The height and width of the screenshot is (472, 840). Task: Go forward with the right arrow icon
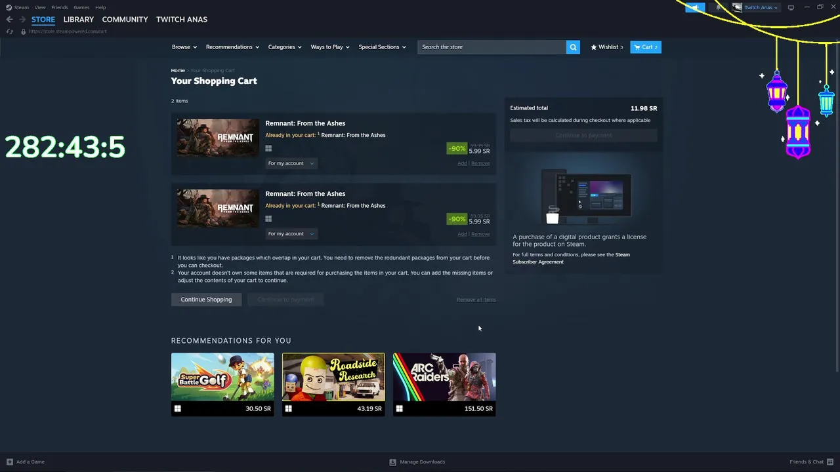[x=22, y=20]
